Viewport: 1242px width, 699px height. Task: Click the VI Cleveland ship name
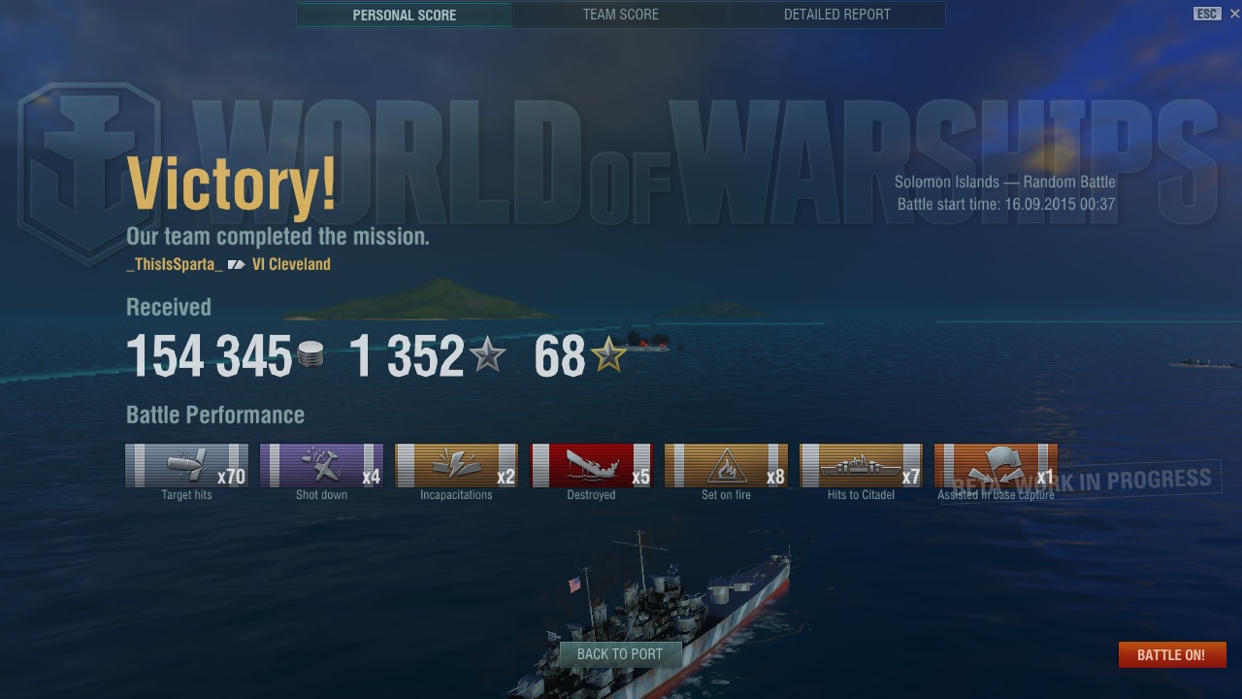[x=291, y=264]
